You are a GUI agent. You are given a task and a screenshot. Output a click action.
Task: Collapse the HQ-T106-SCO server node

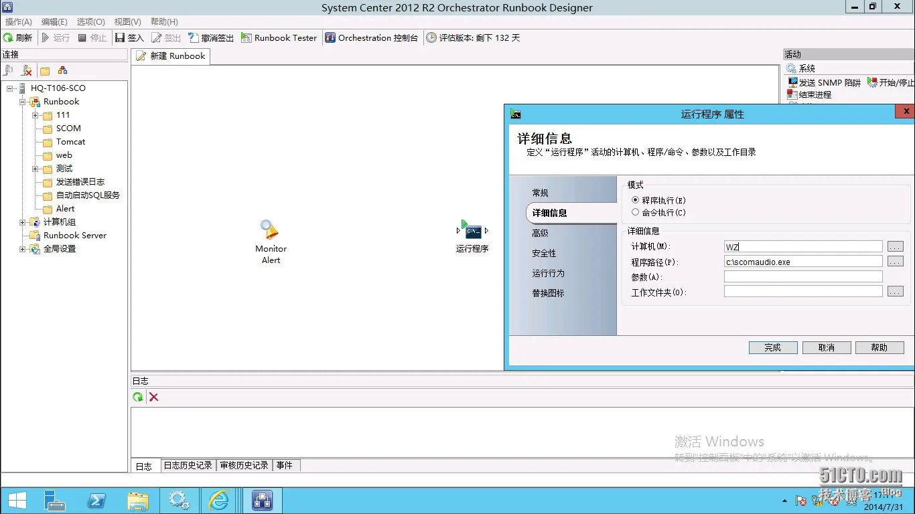coord(10,88)
